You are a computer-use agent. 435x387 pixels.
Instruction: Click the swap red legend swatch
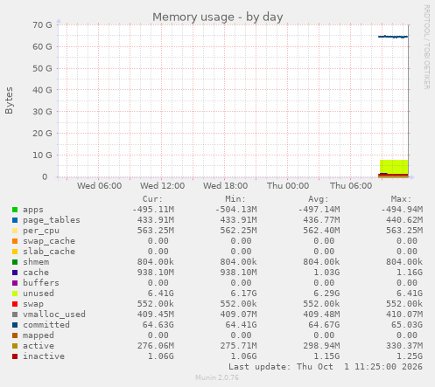(15, 304)
